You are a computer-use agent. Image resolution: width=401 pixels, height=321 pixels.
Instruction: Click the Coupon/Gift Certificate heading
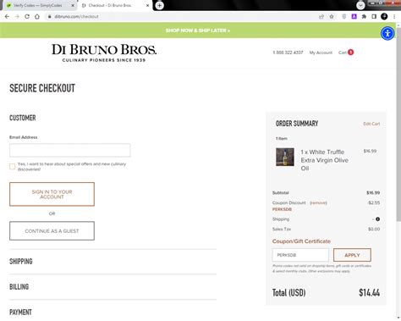click(x=301, y=241)
